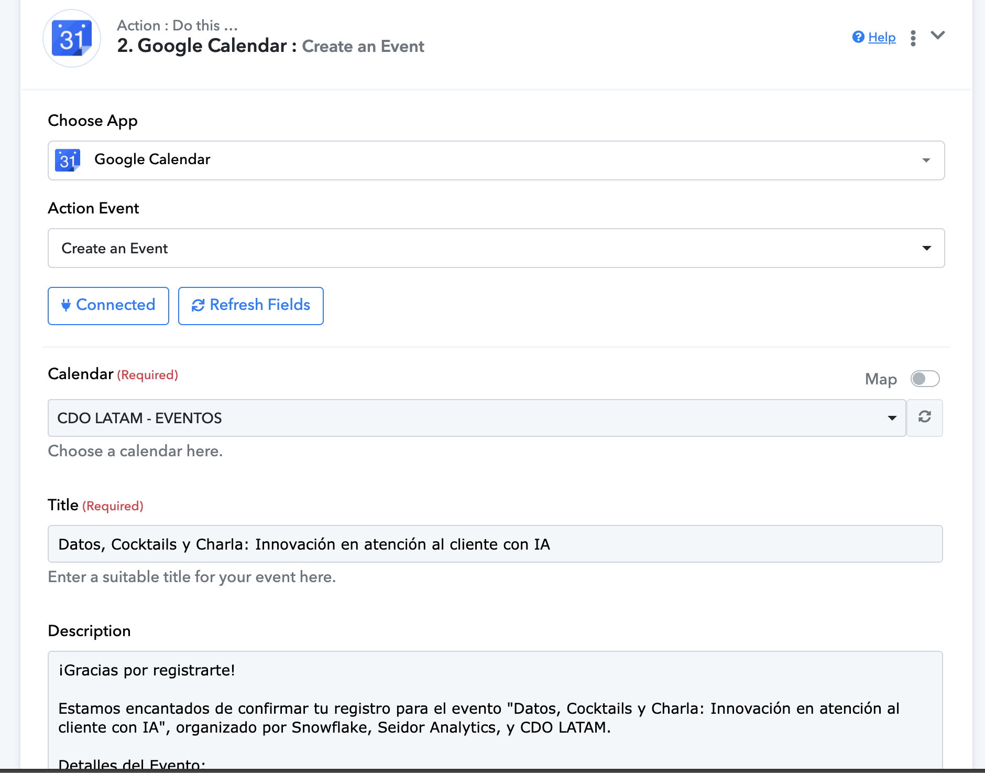This screenshot has width=985, height=773.
Task: Open the Help link
Action: click(882, 37)
